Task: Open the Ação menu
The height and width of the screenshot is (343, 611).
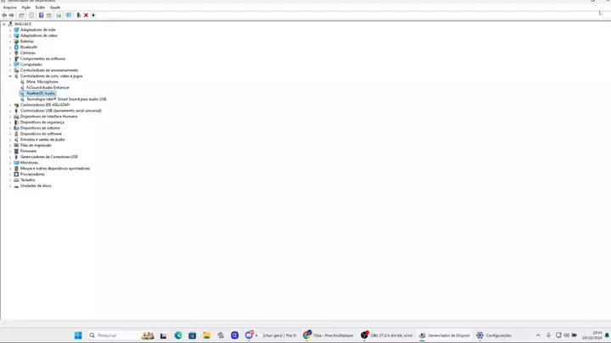Action: [x=25, y=8]
